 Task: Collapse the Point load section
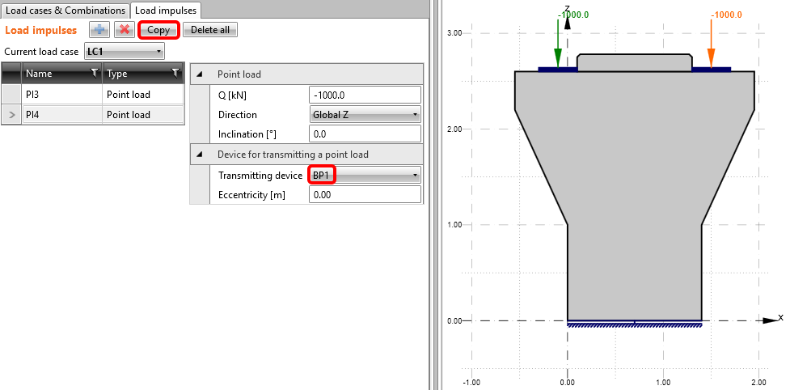(x=200, y=74)
